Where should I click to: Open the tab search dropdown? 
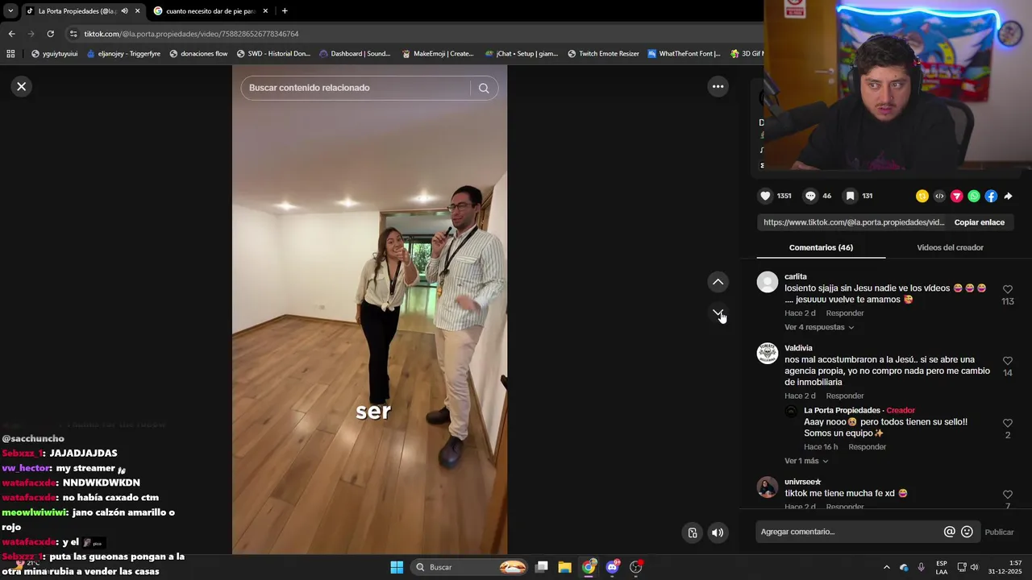pos(10,11)
